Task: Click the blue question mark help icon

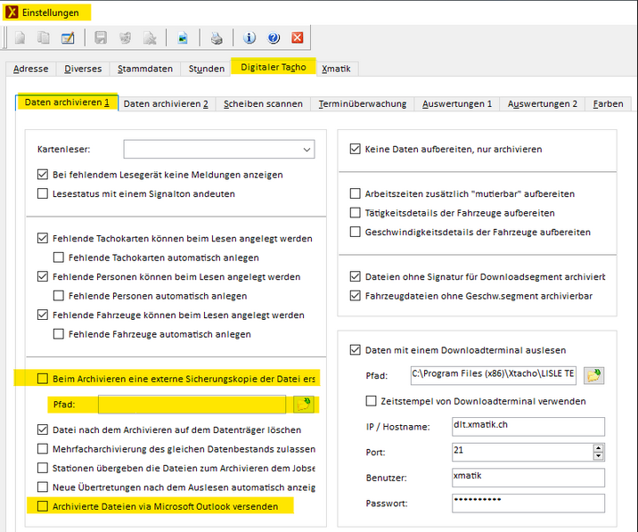Action: click(274, 38)
